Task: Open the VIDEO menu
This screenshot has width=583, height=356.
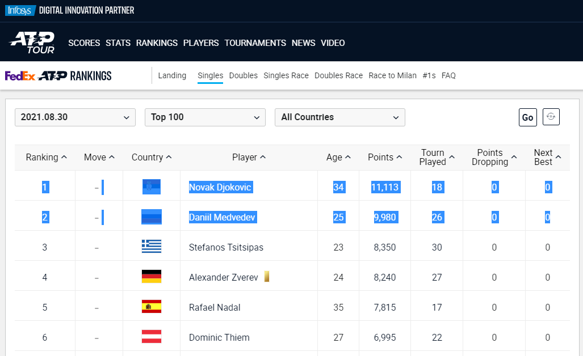Action: click(x=333, y=43)
